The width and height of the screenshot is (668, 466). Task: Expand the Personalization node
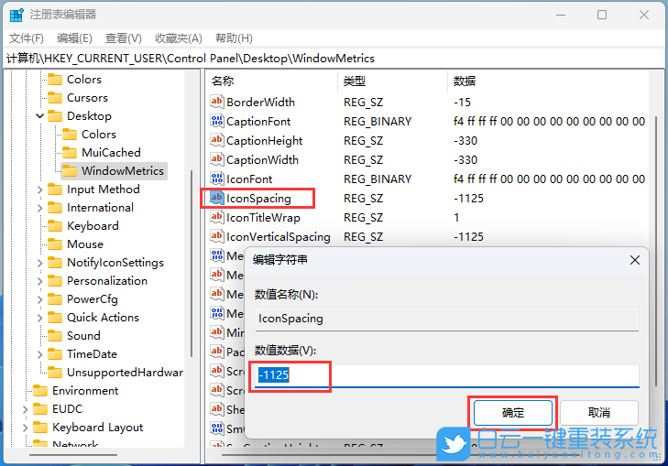[x=39, y=281]
